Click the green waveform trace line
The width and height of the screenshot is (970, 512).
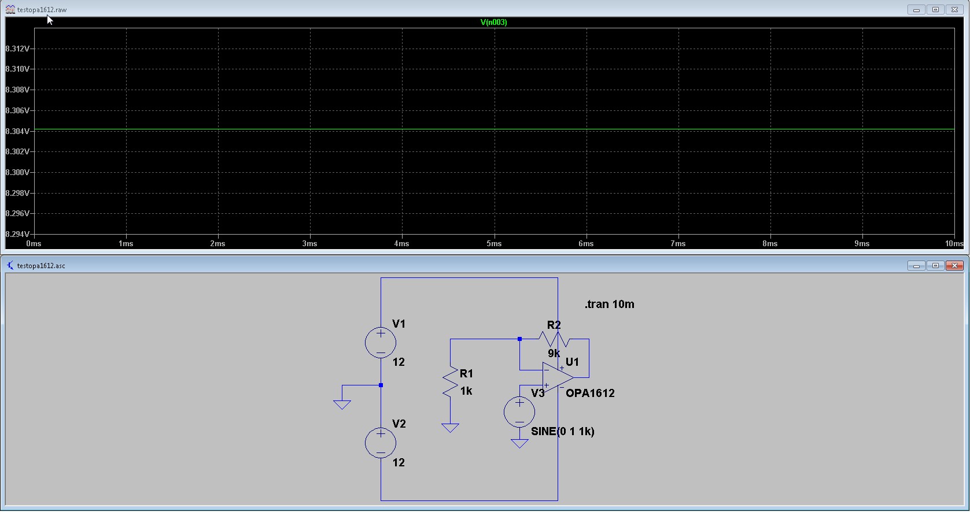pyautogui.click(x=494, y=129)
